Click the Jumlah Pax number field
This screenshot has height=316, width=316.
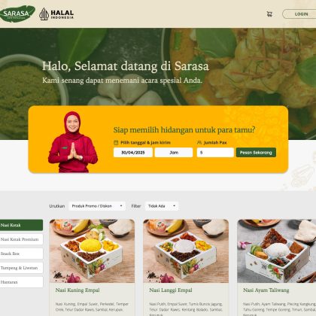(215, 153)
